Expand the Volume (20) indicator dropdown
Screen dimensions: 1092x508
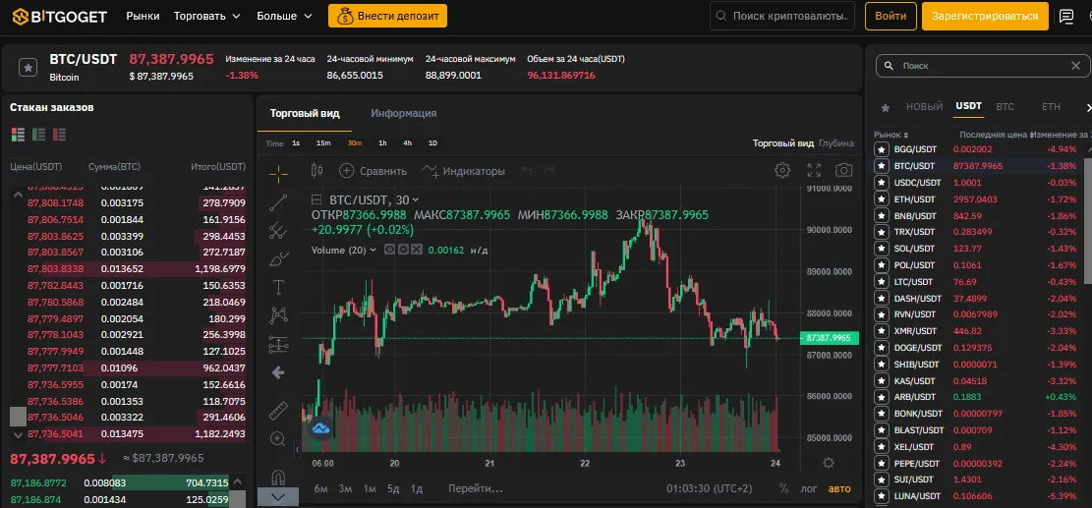373,250
